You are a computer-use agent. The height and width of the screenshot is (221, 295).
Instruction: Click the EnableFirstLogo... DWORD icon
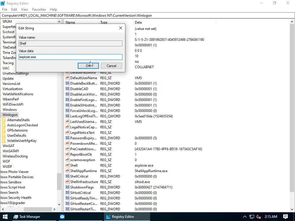(x=67, y=100)
